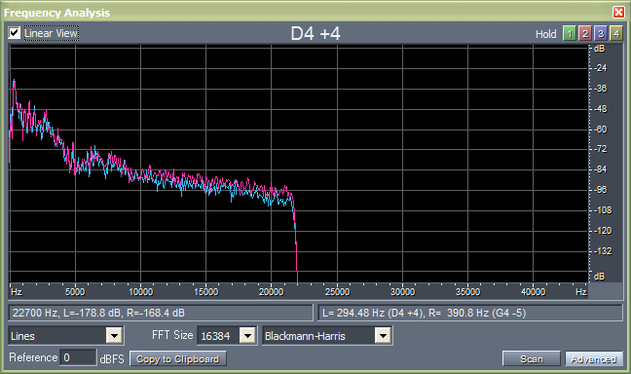Viewport: 631px width, 374px height.
Task: Click the D4 +4 note readout
Action: pyautogui.click(x=315, y=33)
